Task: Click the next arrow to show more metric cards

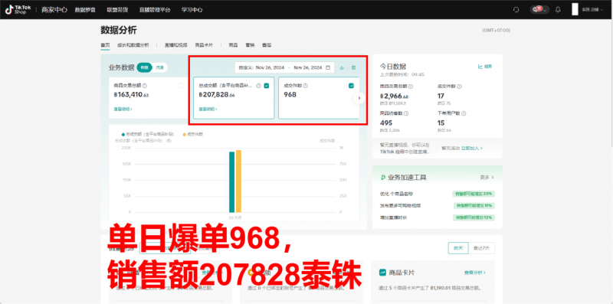Action: 359,98
